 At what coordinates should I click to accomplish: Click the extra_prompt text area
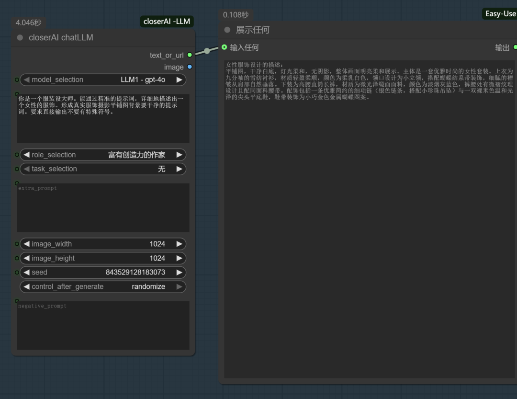pos(103,207)
